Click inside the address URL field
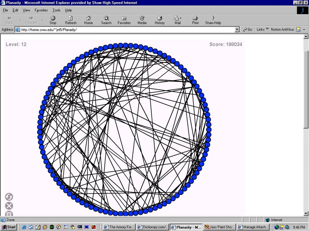Viewport: 309px width, 231px height. point(124,30)
